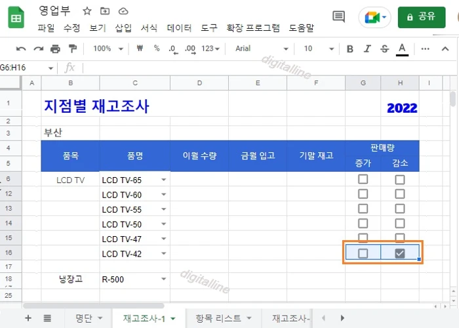Open the 데이터 menu
This screenshot has width=459, height=328.
pos(179,28)
